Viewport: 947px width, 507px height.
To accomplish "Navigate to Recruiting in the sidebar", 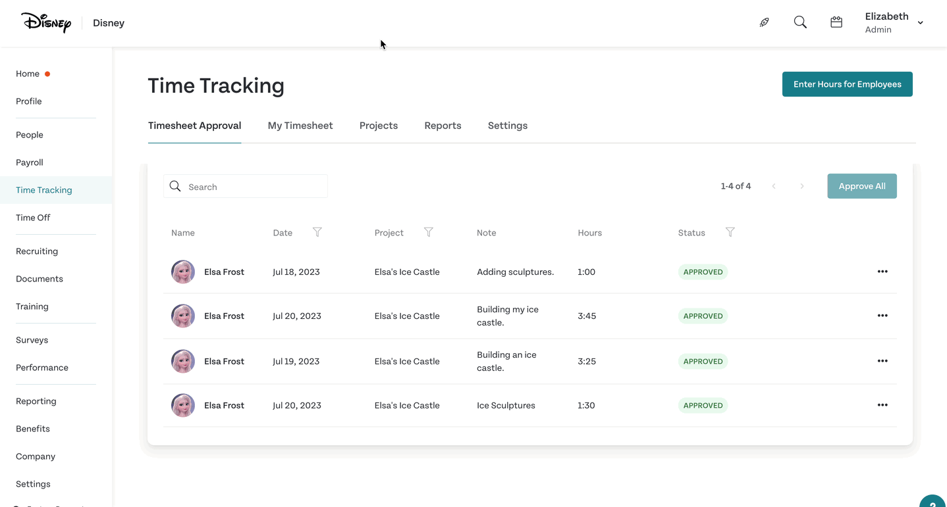I will [x=37, y=251].
